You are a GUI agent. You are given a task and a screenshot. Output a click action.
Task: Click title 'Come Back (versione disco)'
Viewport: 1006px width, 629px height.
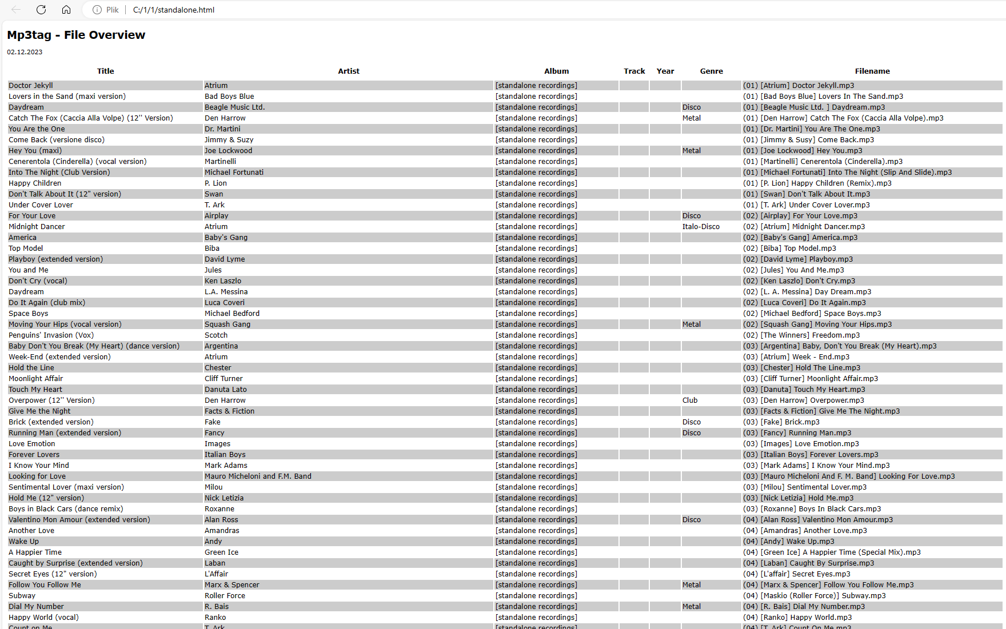57,140
